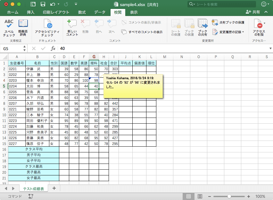The image size is (273, 200).
Task: Switch to the ホーム tab
Action: [x=13, y=12]
